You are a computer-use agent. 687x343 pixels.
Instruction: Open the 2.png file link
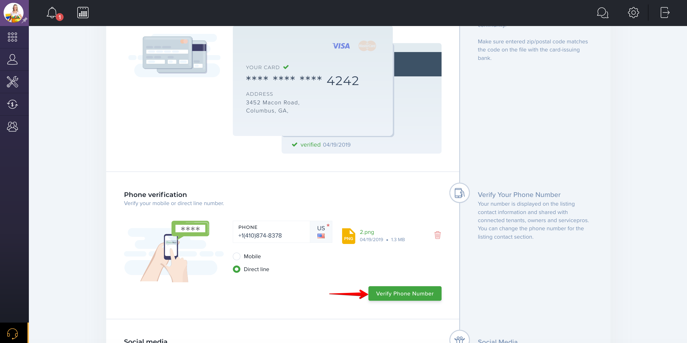tap(367, 232)
